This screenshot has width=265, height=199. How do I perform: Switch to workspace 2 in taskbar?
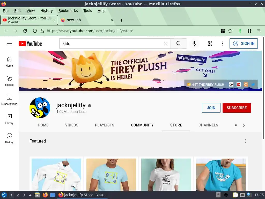18,195
